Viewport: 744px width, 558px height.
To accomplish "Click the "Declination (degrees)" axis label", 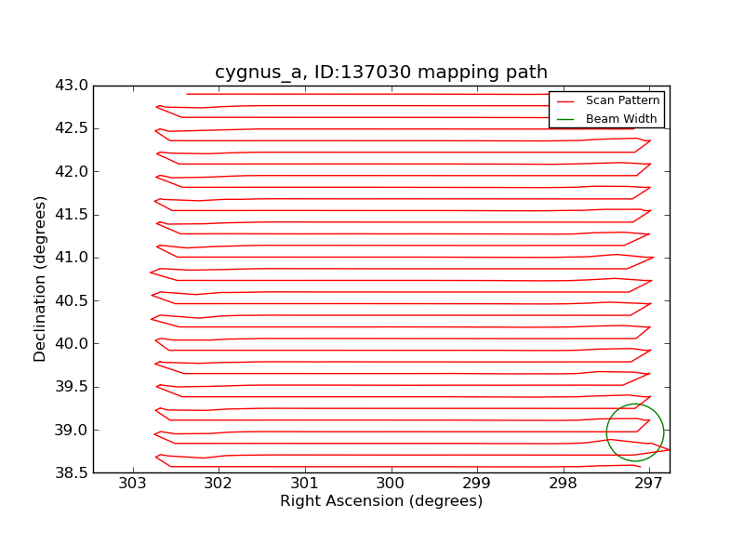I will [x=39, y=279].
